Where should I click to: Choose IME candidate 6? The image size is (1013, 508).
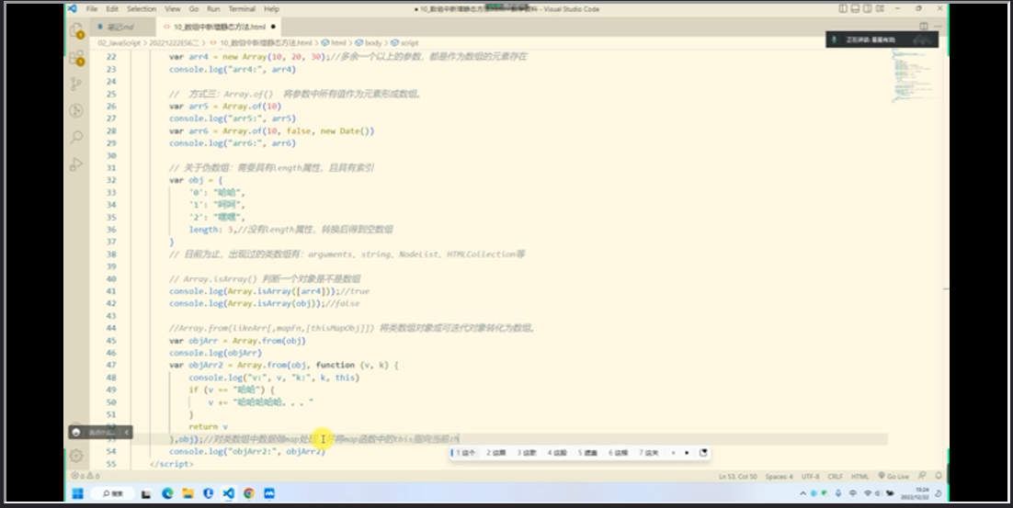(618, 453)
